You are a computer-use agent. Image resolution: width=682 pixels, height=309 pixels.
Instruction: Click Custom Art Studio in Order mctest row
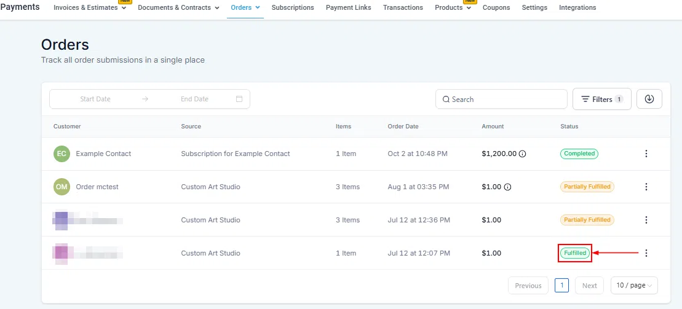(210, 187)
